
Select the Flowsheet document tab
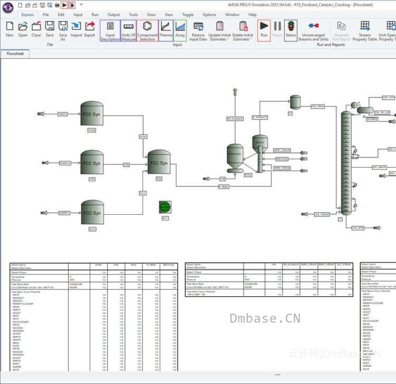[15, 53]
